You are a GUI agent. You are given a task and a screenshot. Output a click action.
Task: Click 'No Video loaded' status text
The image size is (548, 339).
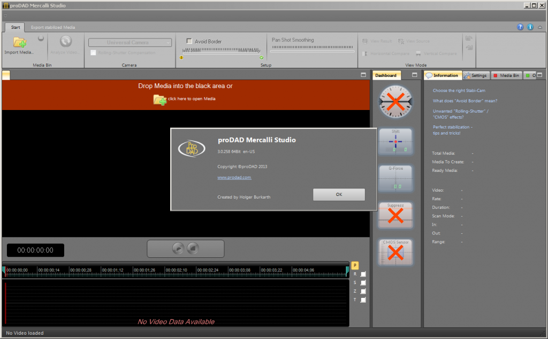[x=25, y=333]
